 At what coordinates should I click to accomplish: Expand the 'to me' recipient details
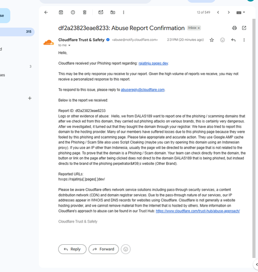(x=69, y=45)
